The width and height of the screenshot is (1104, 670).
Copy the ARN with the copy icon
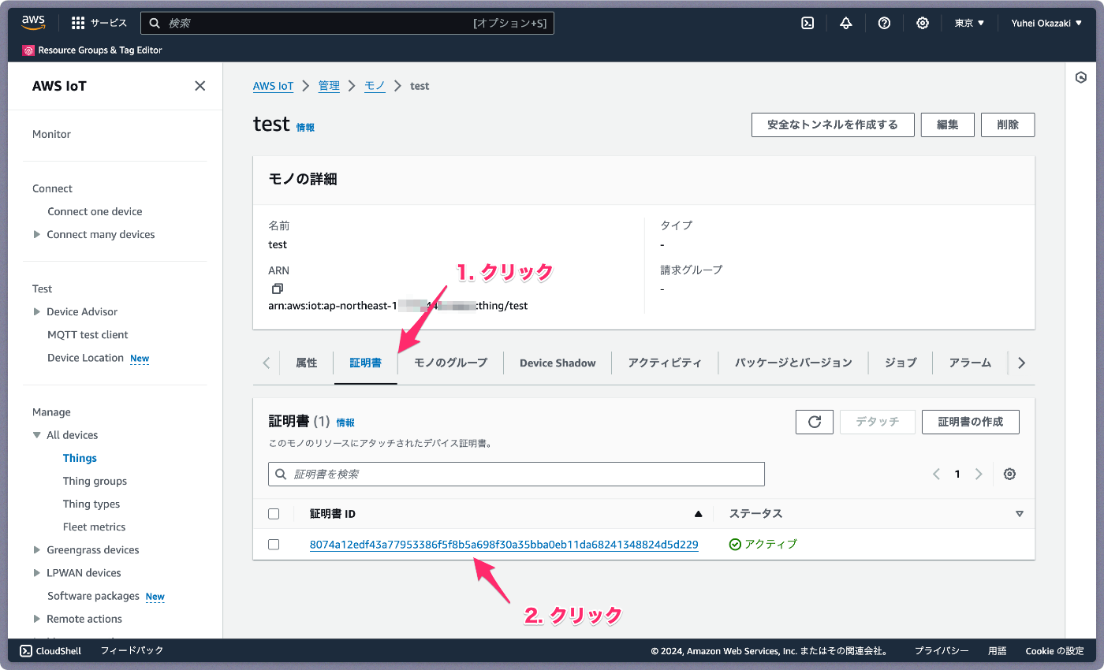[277, 288]
